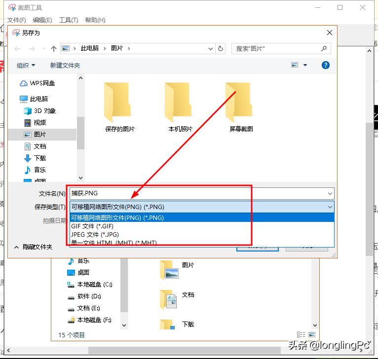
Task: Open the 帮助(H) menu
Action: point(95,20)
